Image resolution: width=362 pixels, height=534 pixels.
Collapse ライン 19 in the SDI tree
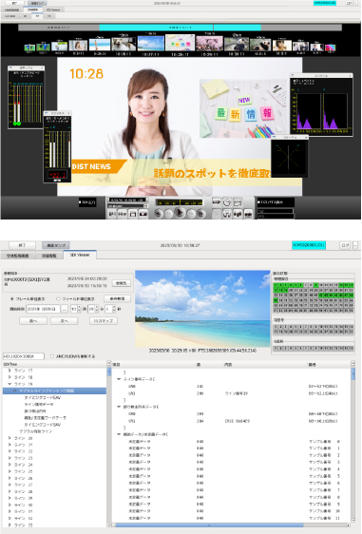10,384
